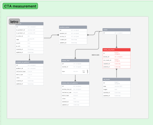Click product_id row in product_review table

click(73, 33)
